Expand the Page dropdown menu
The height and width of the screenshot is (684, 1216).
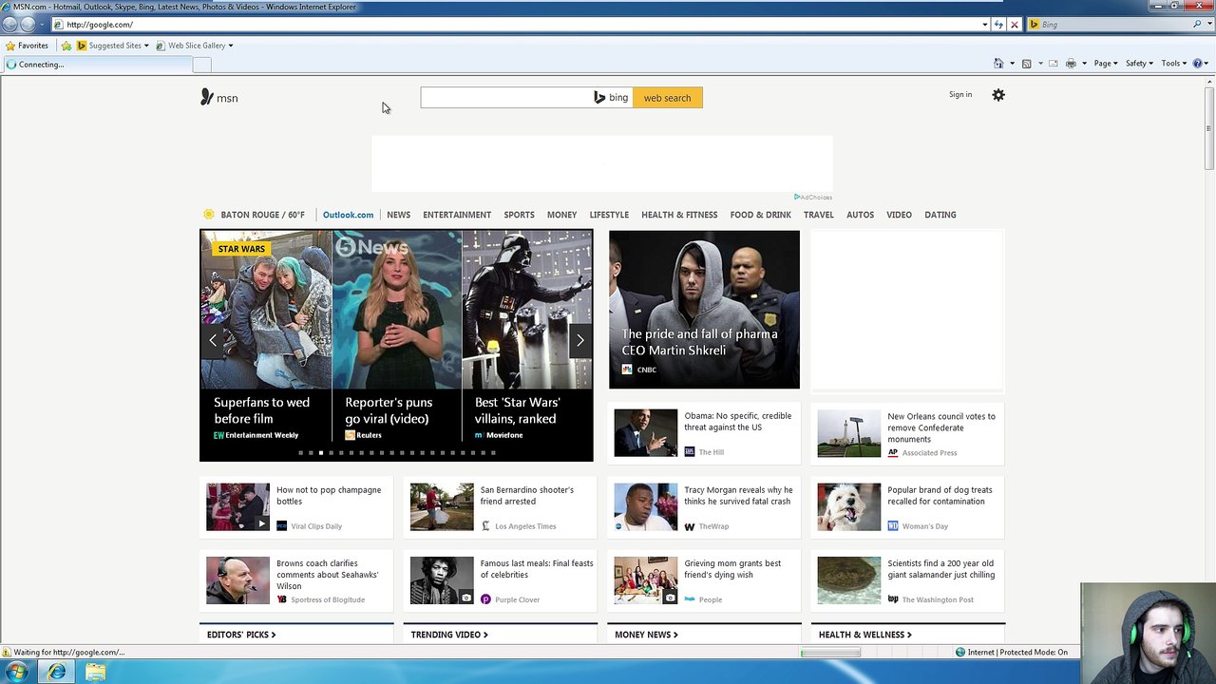(1106, 64)
